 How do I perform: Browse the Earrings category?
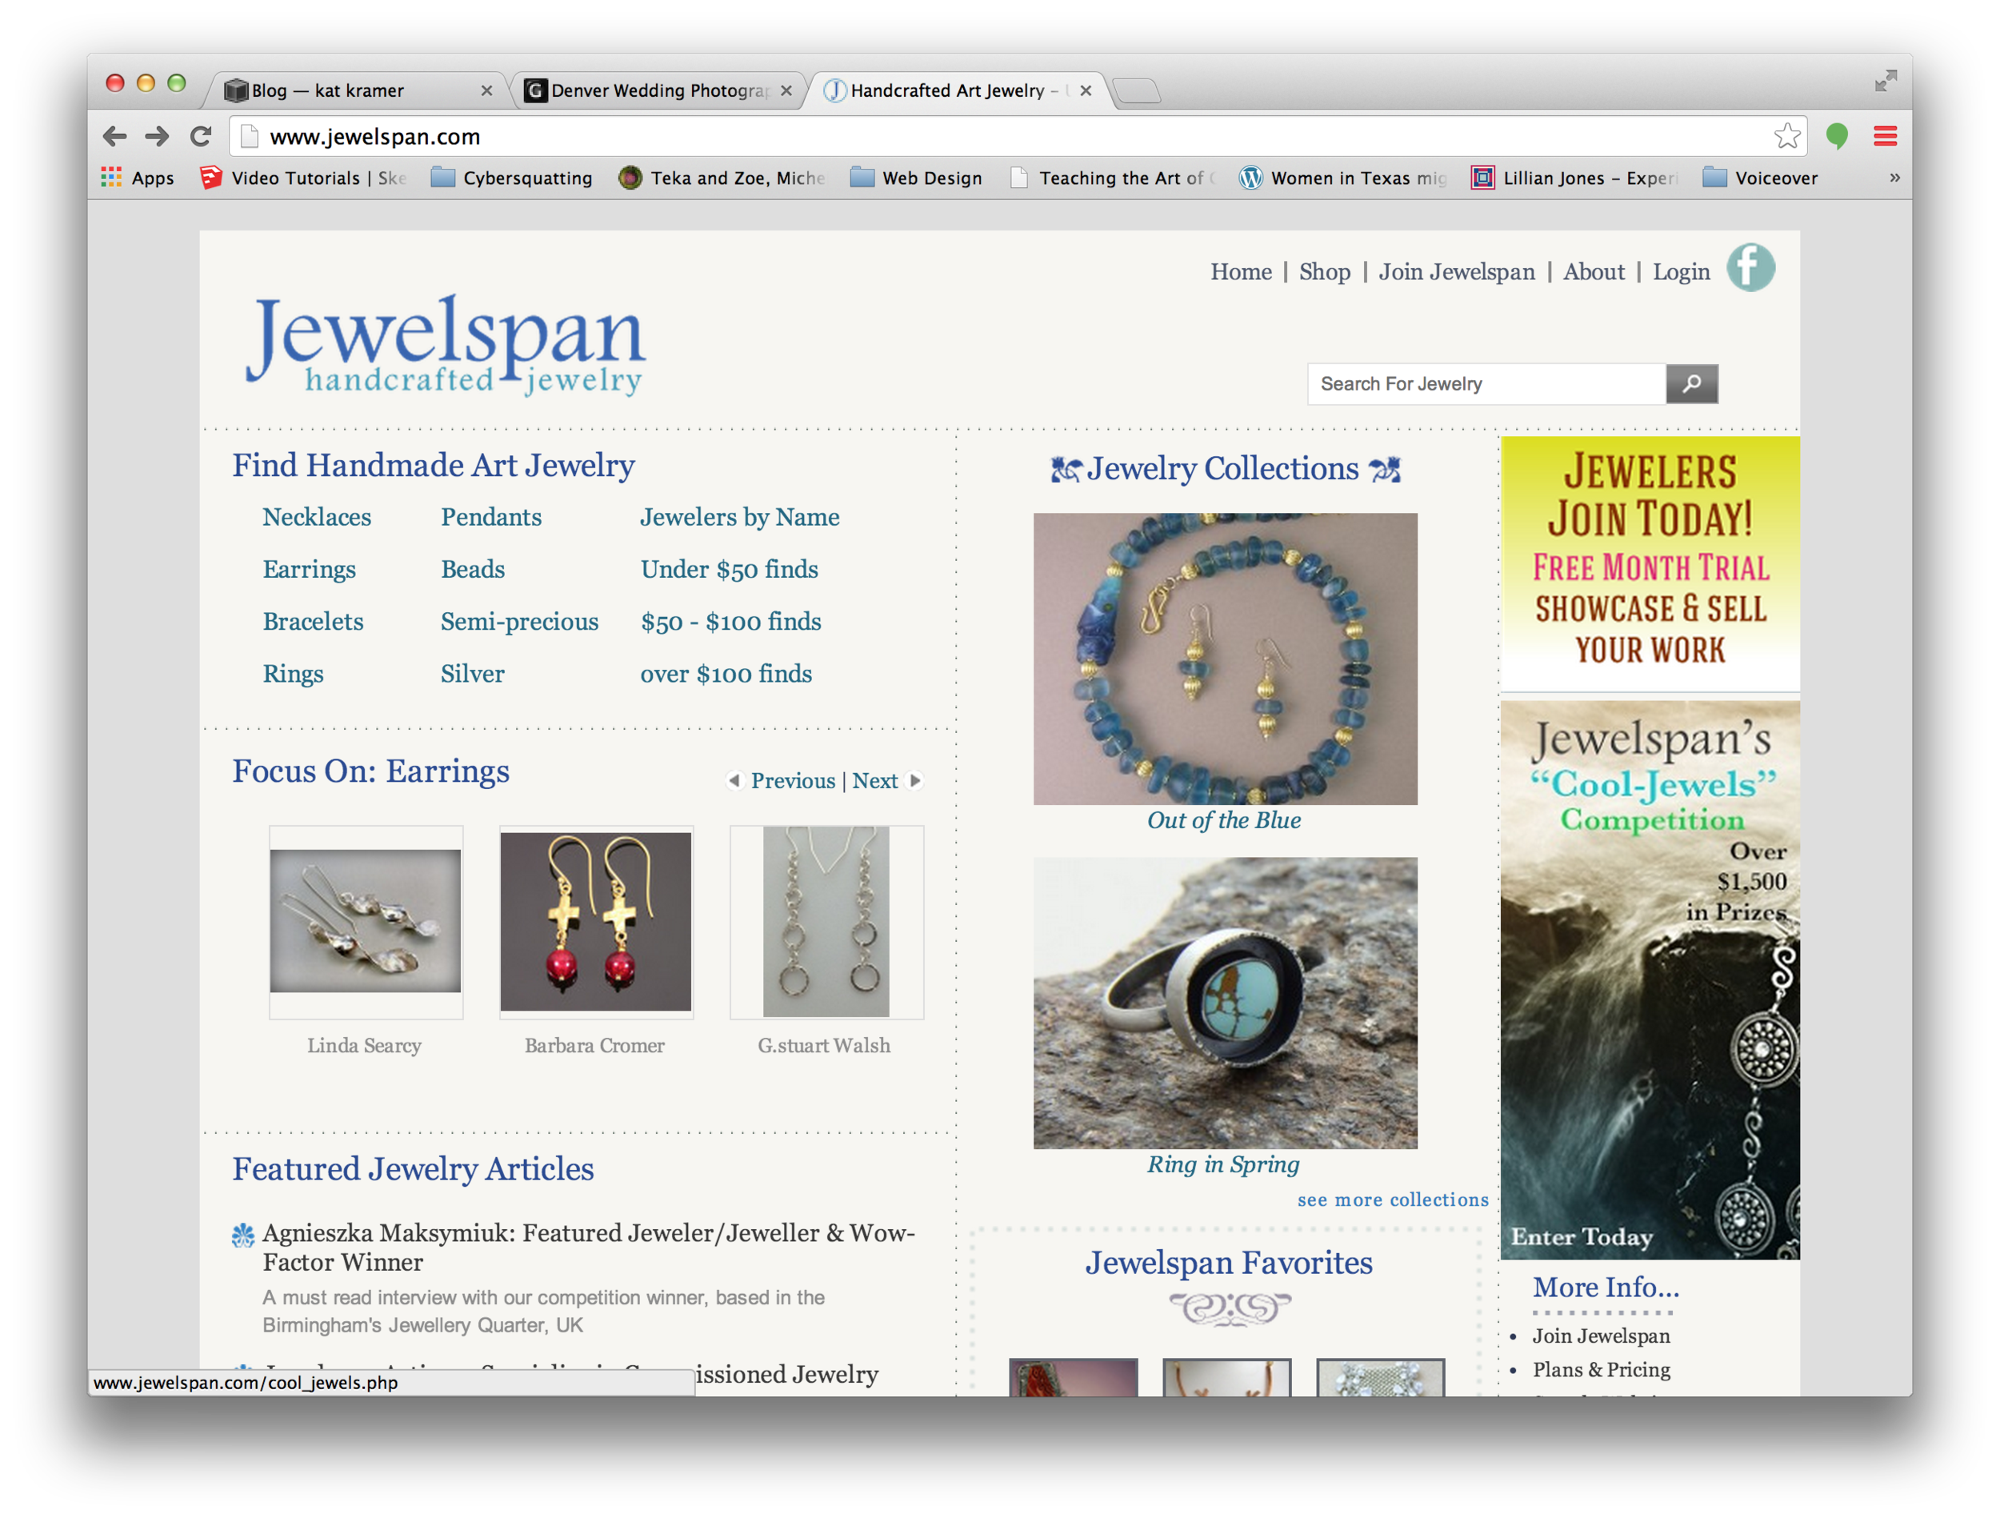310,569
